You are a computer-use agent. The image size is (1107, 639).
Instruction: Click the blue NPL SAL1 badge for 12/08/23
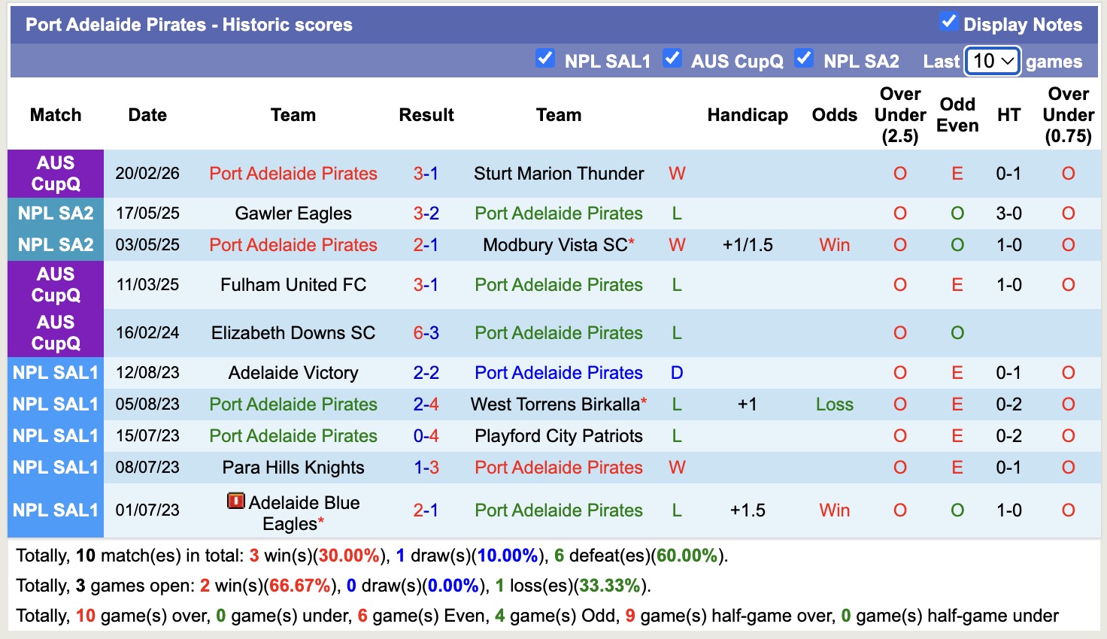pos(55,372)
